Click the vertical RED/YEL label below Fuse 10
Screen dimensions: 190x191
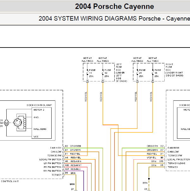tap(101, 97)
